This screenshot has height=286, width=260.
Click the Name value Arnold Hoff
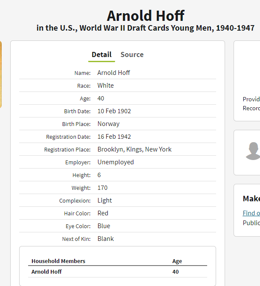113,73
